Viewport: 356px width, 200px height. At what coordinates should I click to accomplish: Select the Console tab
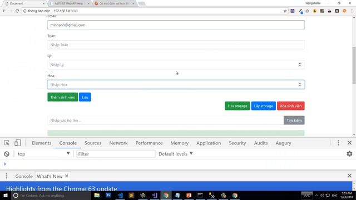tap(68, 143)
